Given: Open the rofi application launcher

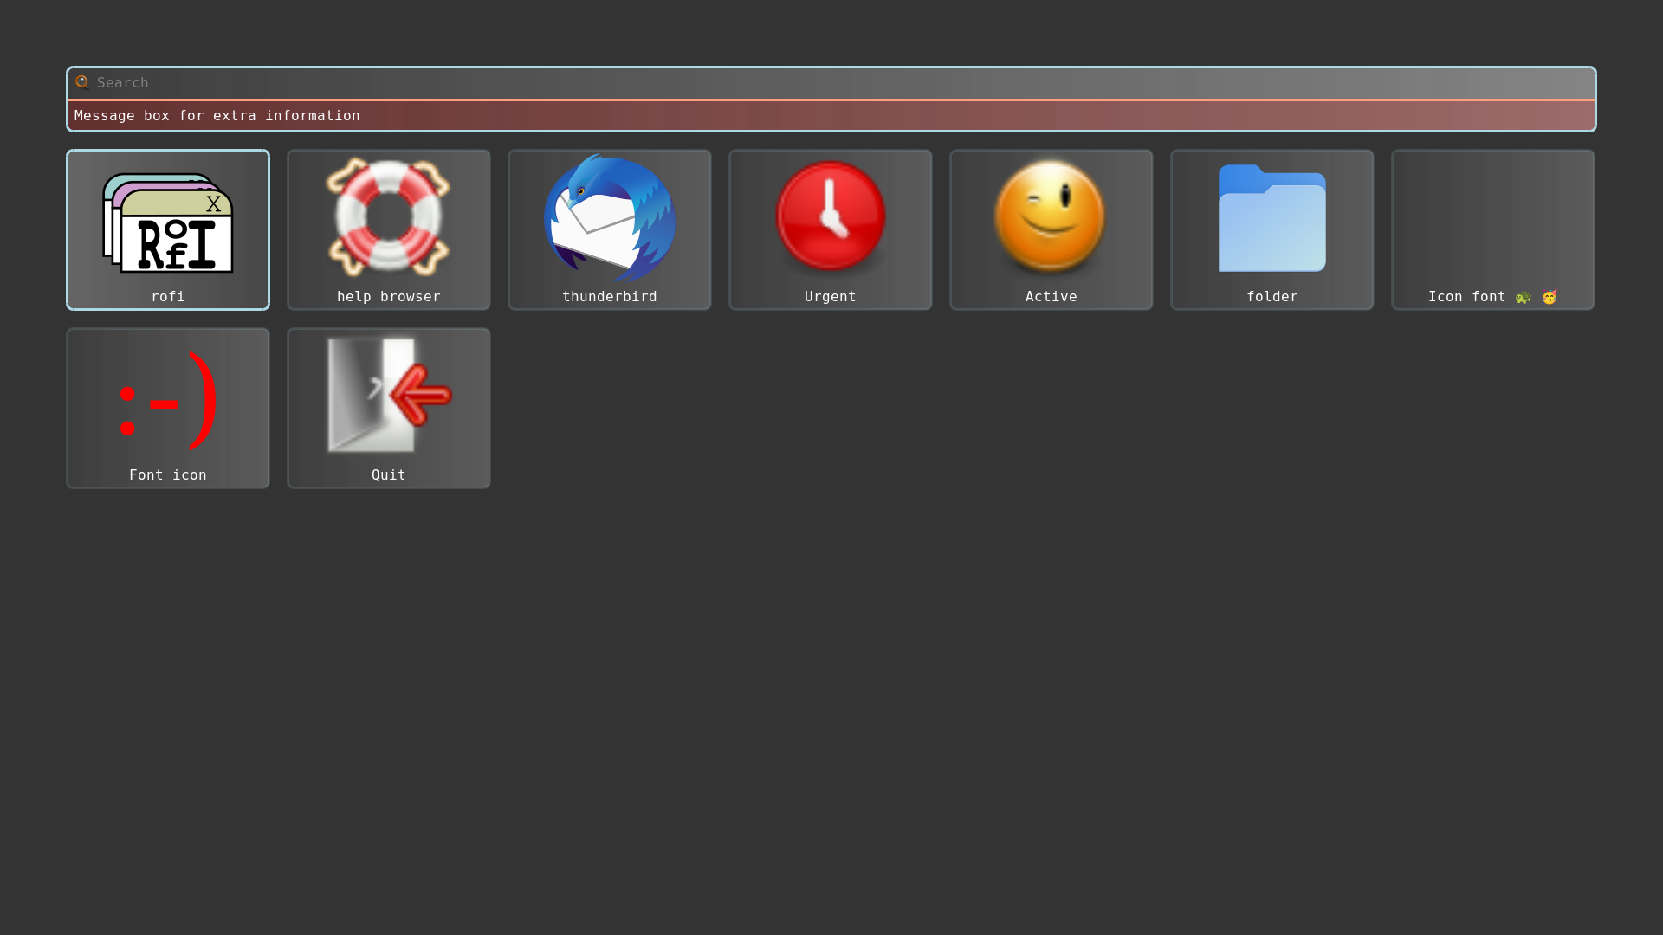Looking at the screenshot, I should click(x=168, y=229).
